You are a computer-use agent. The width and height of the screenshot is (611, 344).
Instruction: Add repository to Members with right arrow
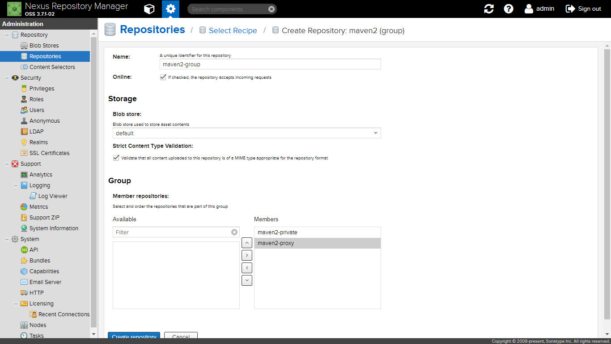(246, 255)
